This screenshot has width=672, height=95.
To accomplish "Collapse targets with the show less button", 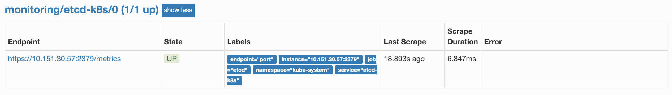I will [x=178, y=11].
